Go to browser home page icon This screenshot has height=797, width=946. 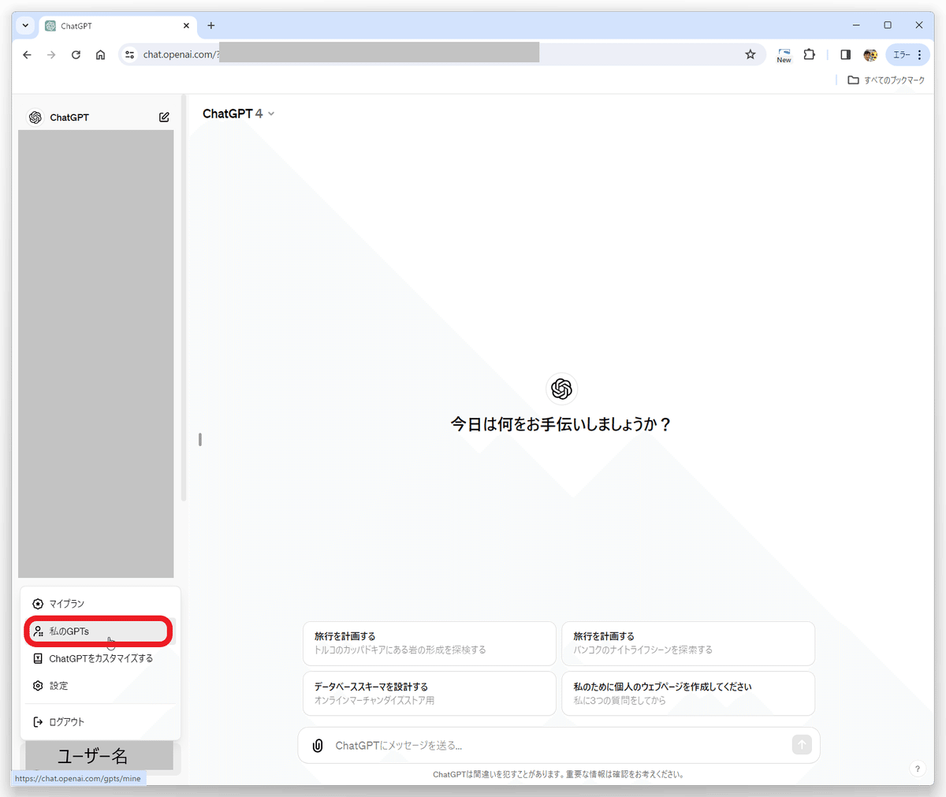[x=100, y=54]
